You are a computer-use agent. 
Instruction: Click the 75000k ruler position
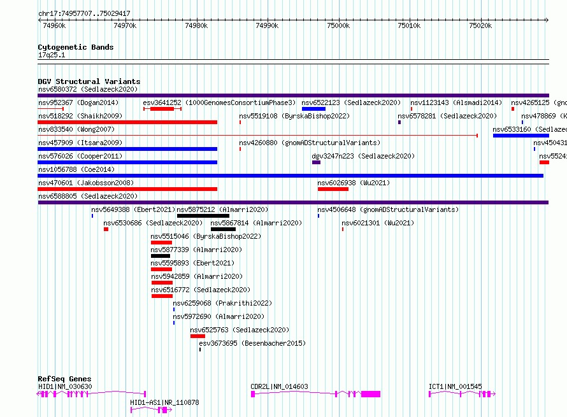[338, 25]
